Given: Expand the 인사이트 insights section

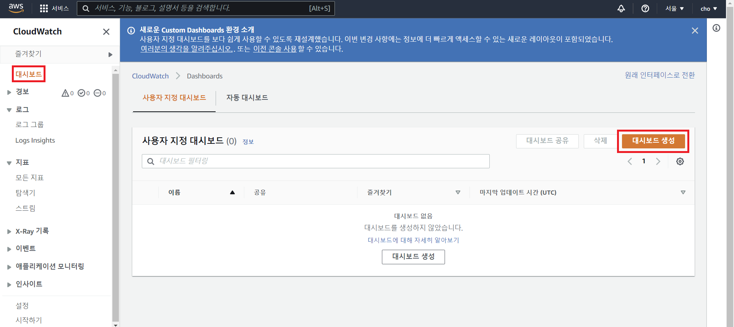Looking at the screenshot, I should [x=9, y=285].
